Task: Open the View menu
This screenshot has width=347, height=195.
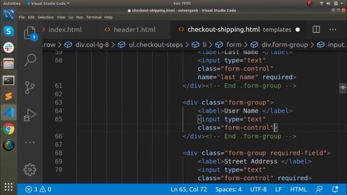Action: pos(61,17)
